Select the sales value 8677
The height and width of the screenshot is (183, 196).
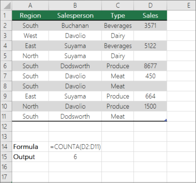[x=150, y=66]
